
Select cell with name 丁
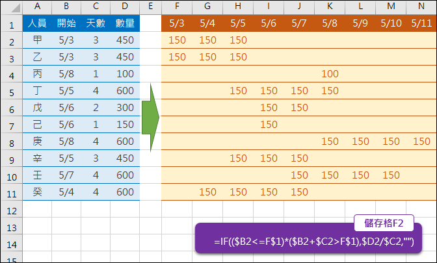tap(37, 91)
